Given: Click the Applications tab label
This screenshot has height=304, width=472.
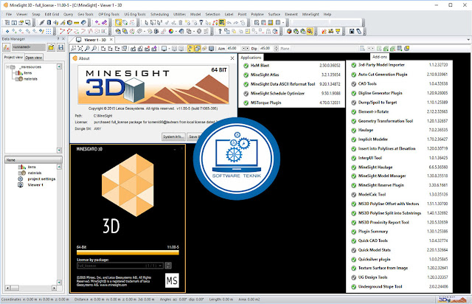Looking at the screenshot, I should pos(251,58).
